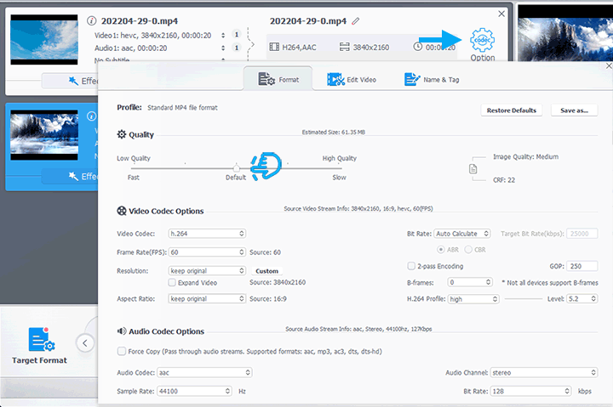
Task: Click the 'Standard MP4 file format' profile text
Action: pyautogui.click(x=182, y=107)
